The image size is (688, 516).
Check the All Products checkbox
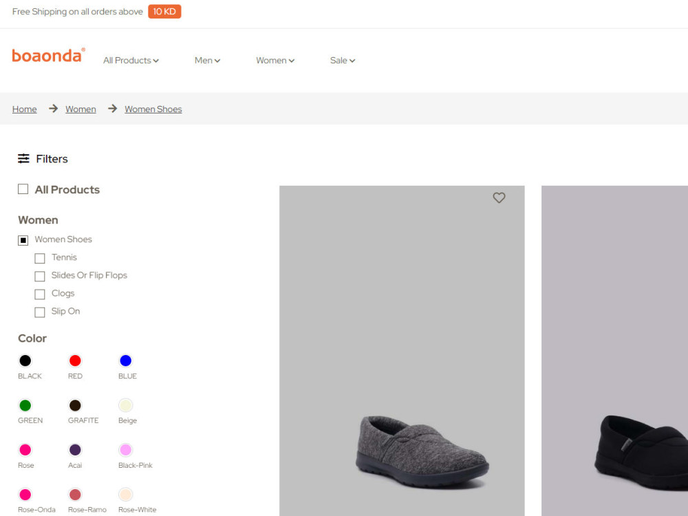tap(23, 189)
